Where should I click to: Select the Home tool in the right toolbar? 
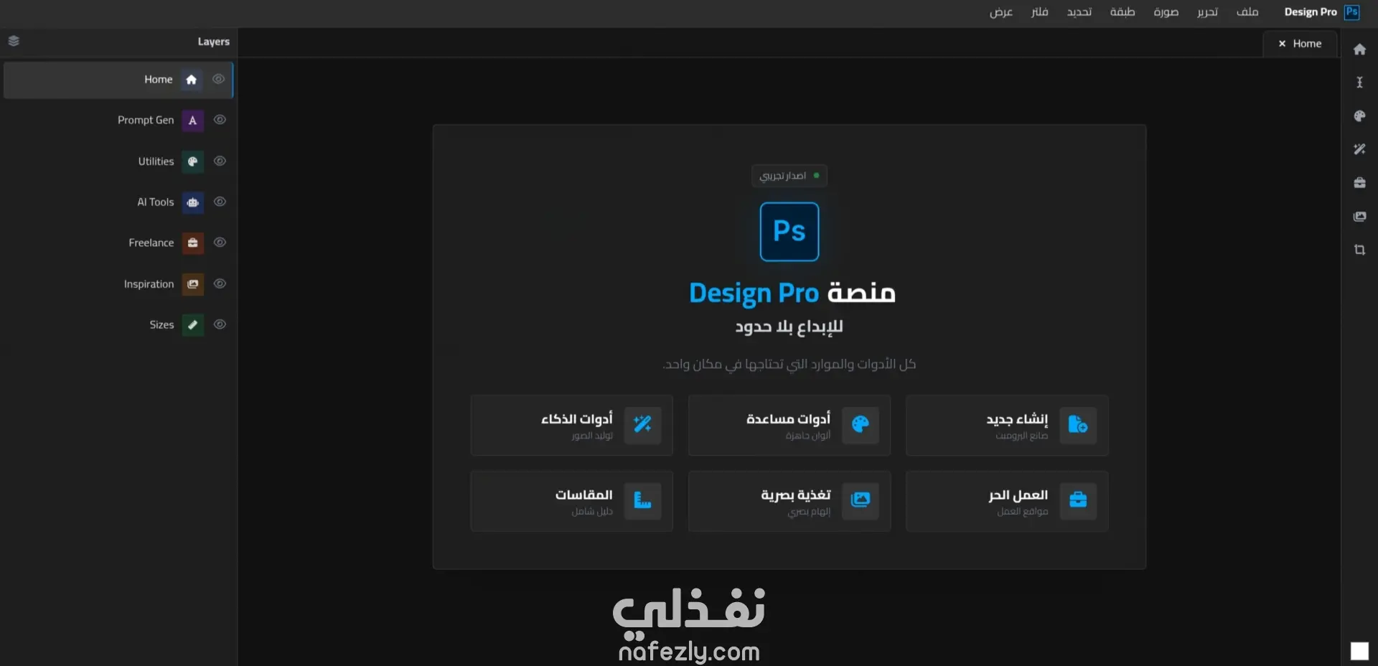[x=1359, y=50]
